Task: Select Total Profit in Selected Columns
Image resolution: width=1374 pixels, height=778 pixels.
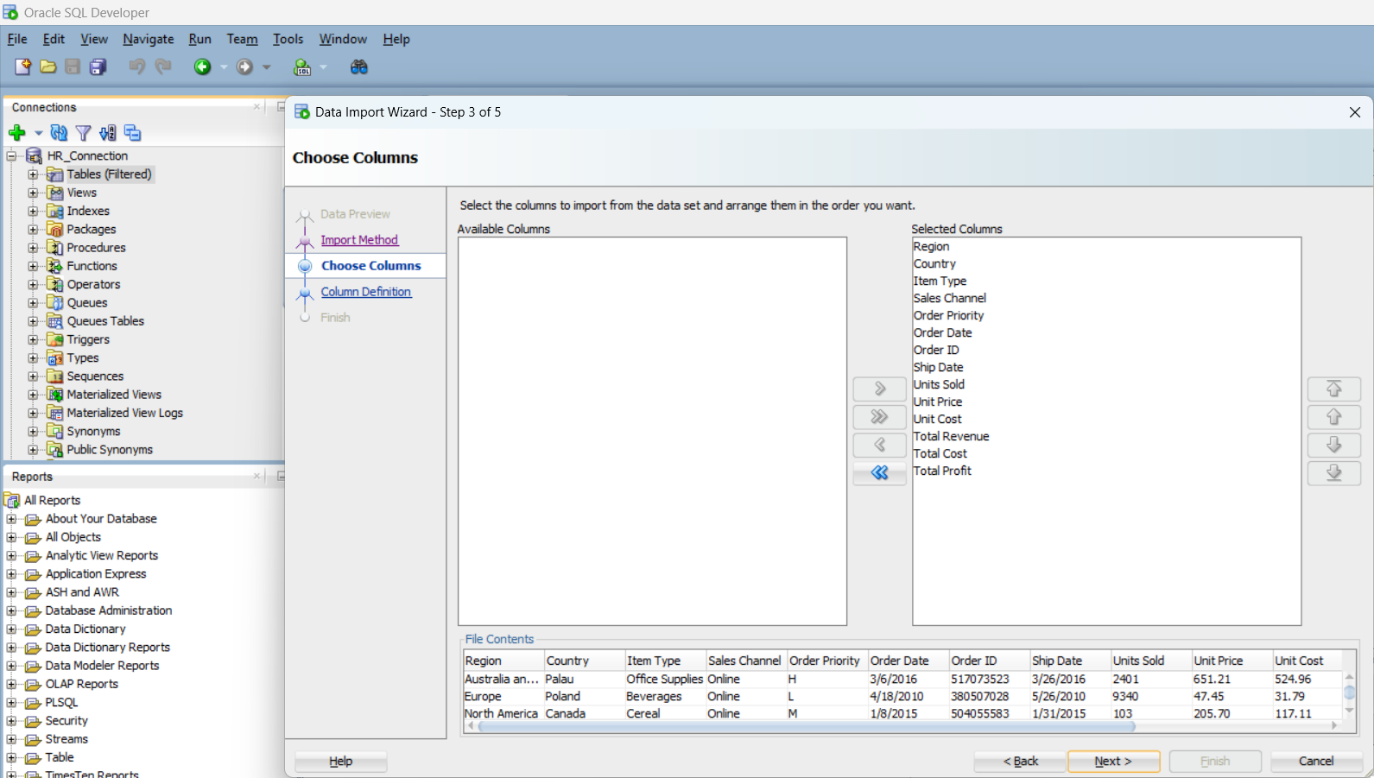Action: pos(942,471)
